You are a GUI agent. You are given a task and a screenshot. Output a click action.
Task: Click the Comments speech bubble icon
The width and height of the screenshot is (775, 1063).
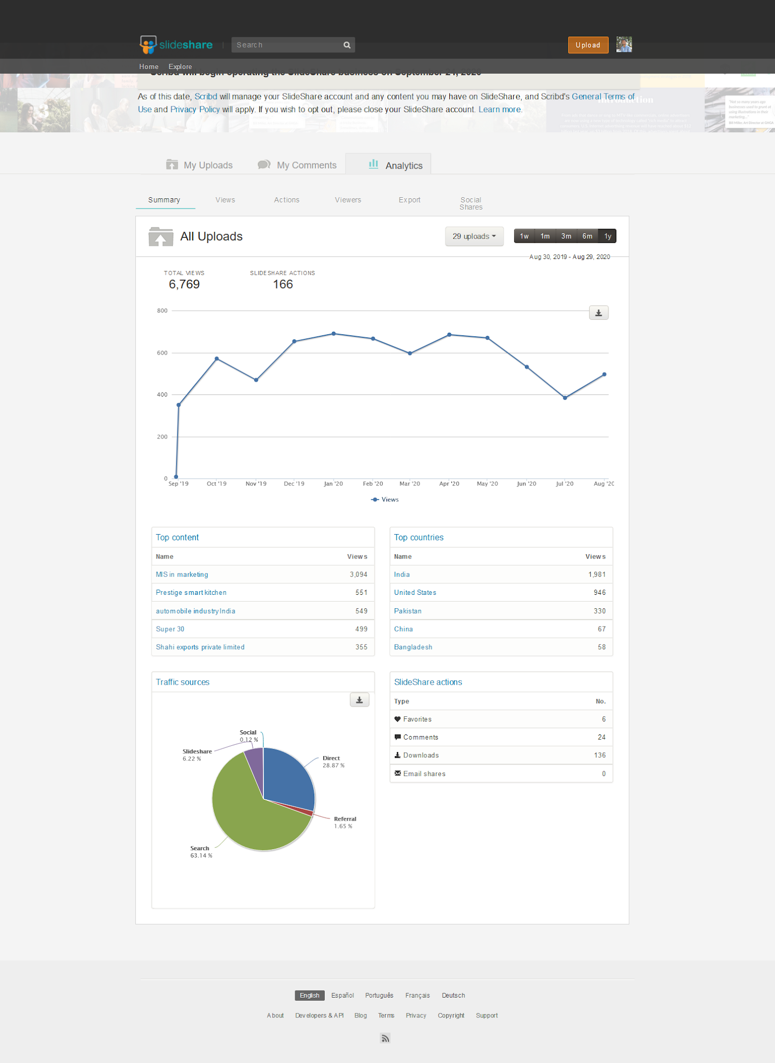point(397,737)
